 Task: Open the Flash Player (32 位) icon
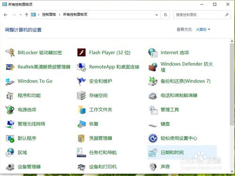click(81, 53)
